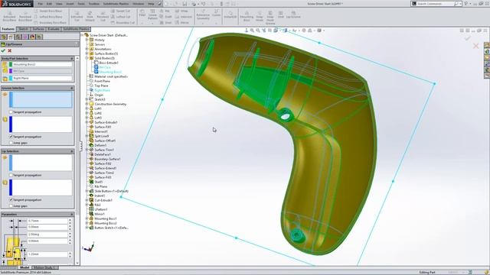Screen dimensions: 490x275
Task: Click the purple RH Case color swatch
Action: pyautogui.click(x=11, y=71)
